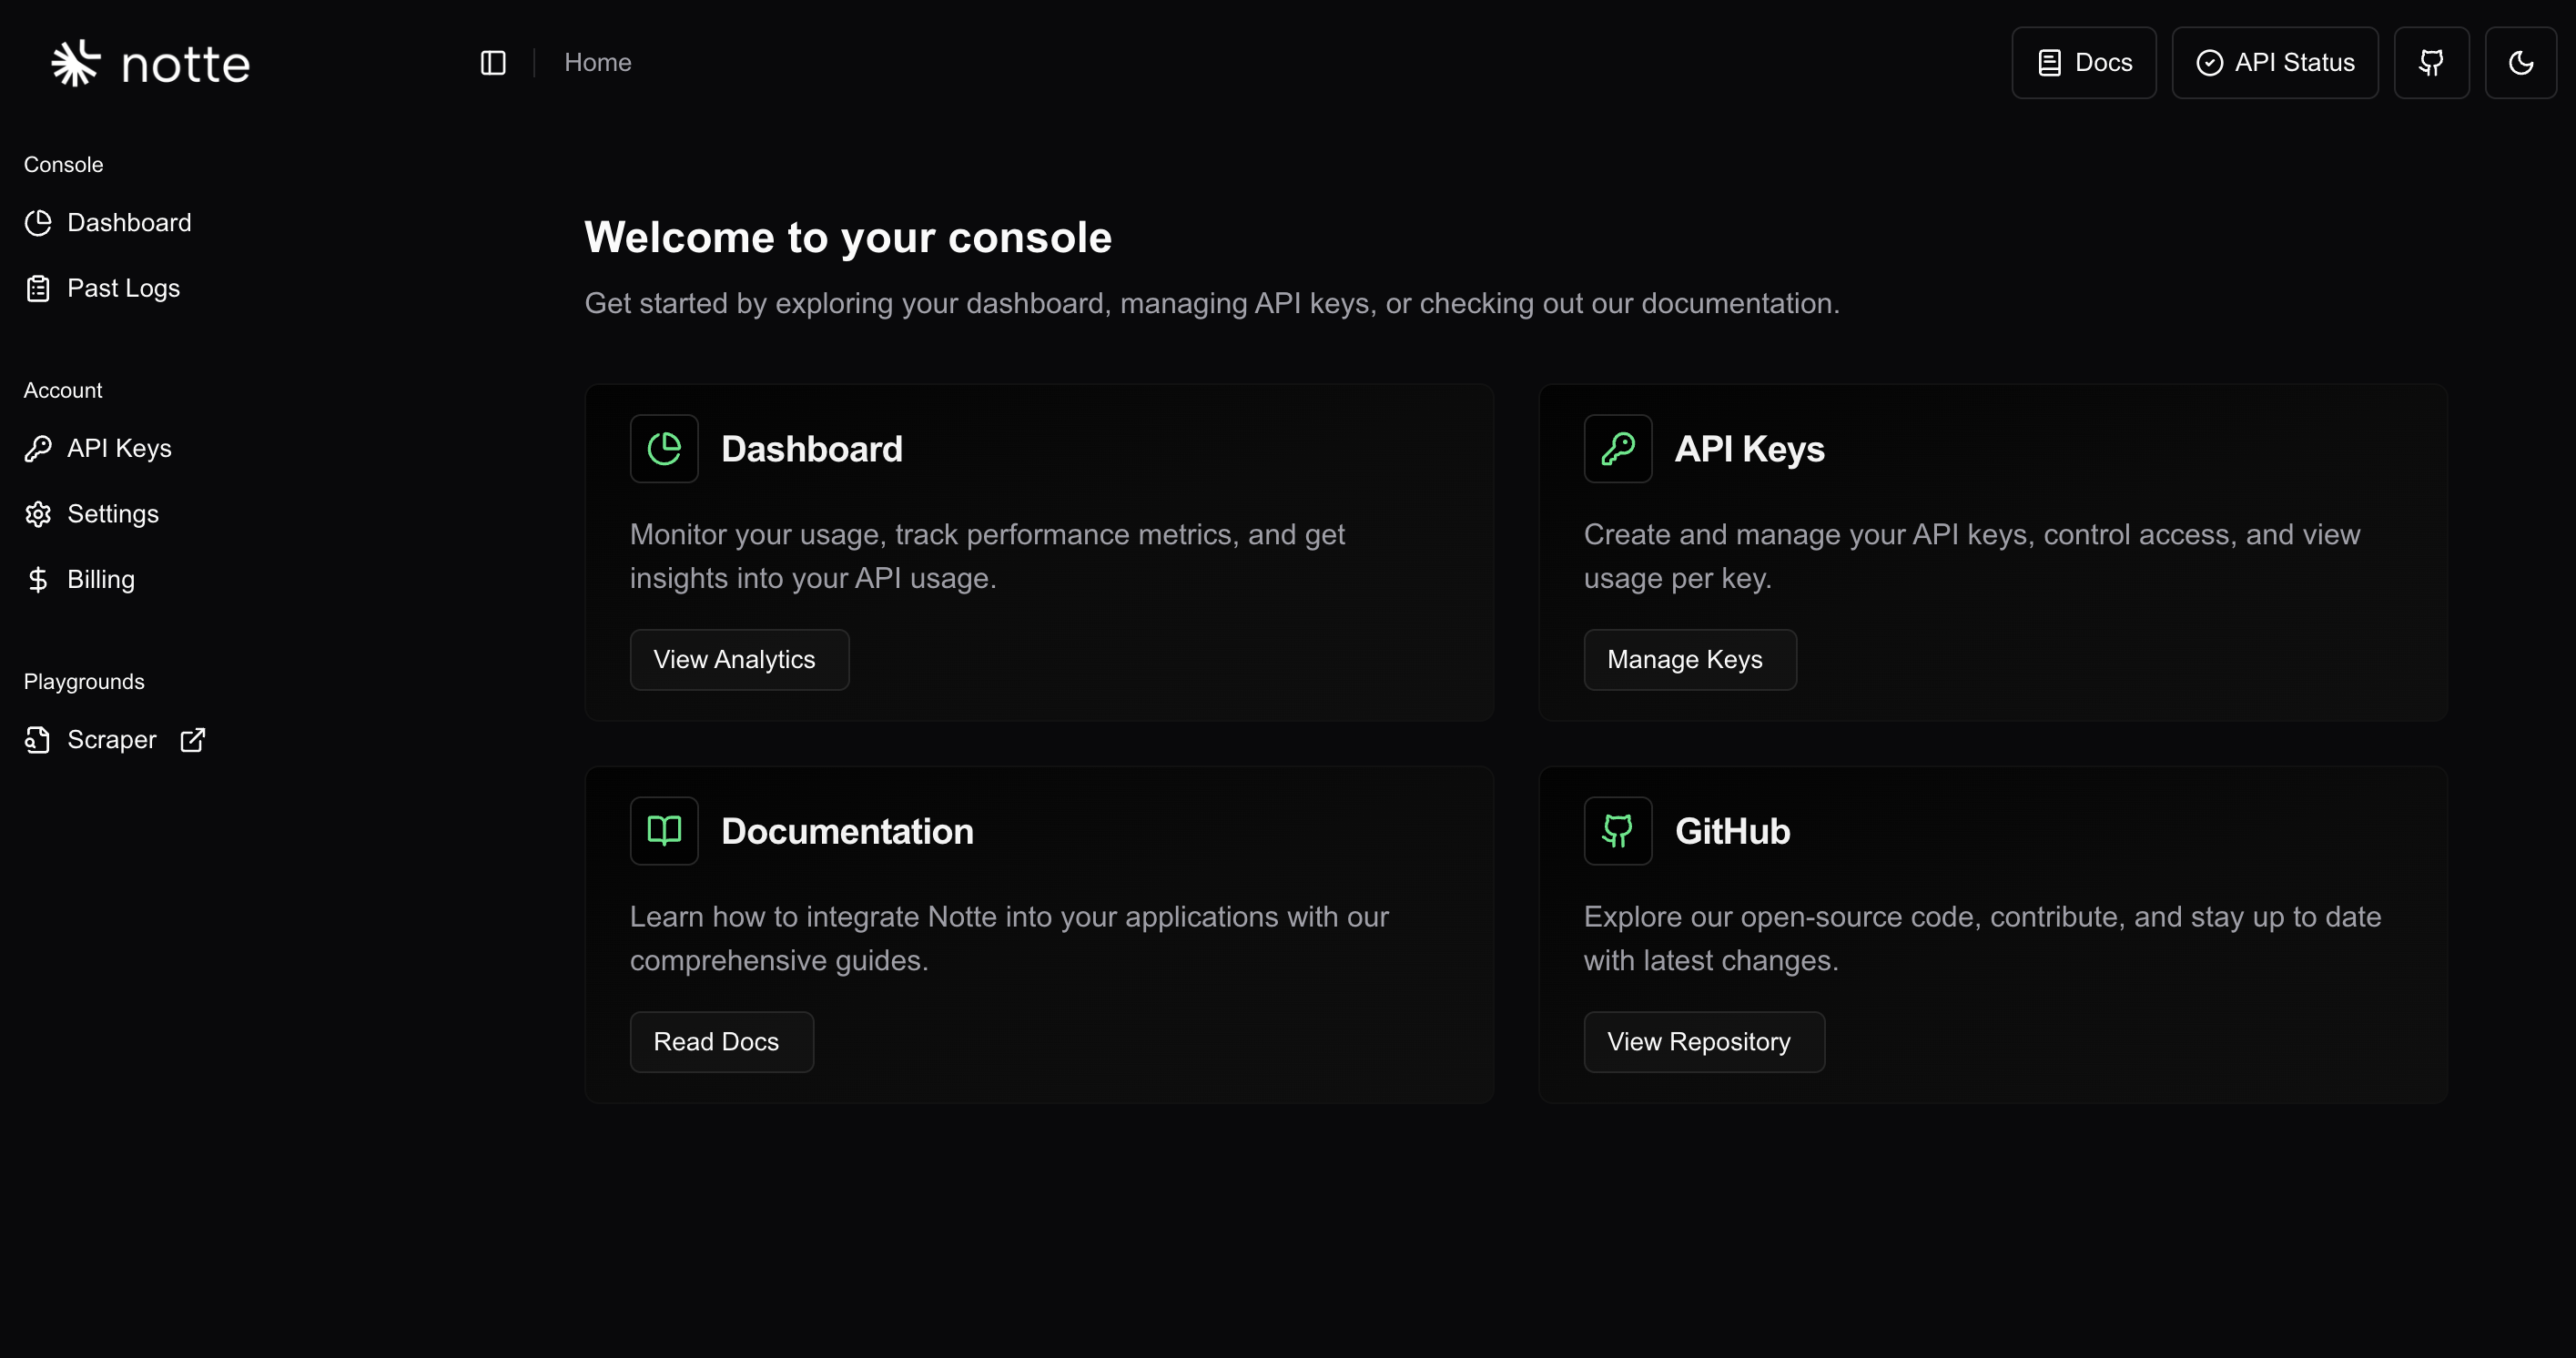The height and width of the screenshot is (1358, 2576).
Task: Go to API Keys in sidebar
Action: (98, 449)
